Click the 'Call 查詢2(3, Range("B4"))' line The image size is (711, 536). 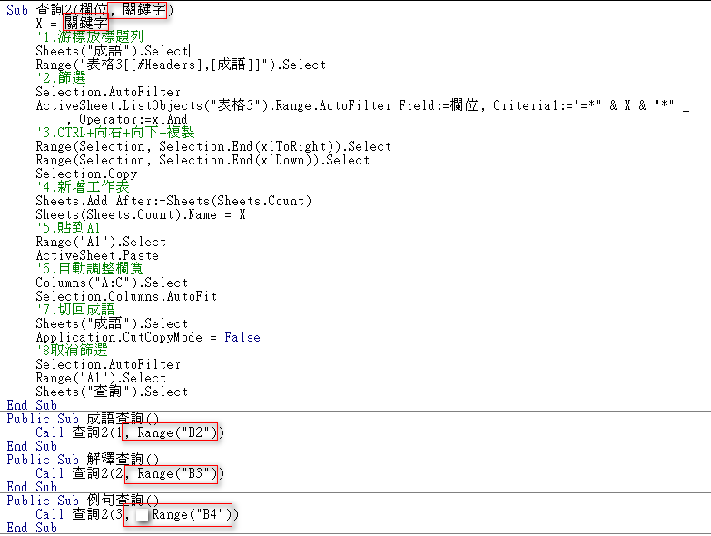(x=137, y=514)
